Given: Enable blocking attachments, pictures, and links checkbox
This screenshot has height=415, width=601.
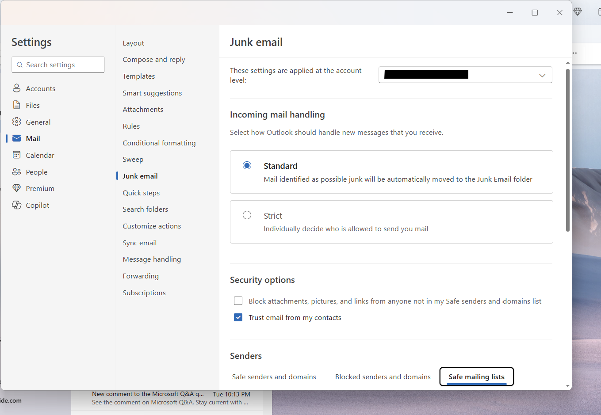Looking at the screenshot, I should 238,301.
